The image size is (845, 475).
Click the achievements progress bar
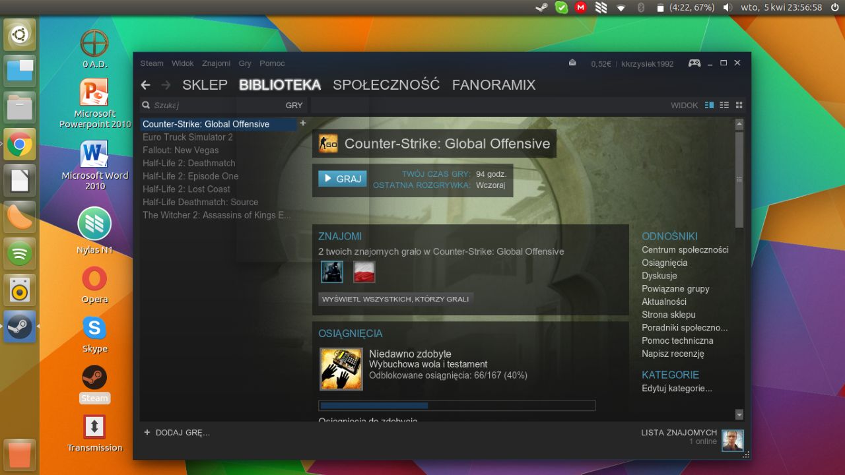(457, 406)
